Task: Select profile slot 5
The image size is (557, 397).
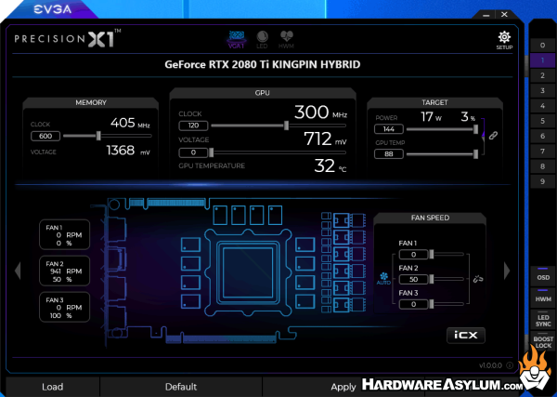Action: pos(542,121)
